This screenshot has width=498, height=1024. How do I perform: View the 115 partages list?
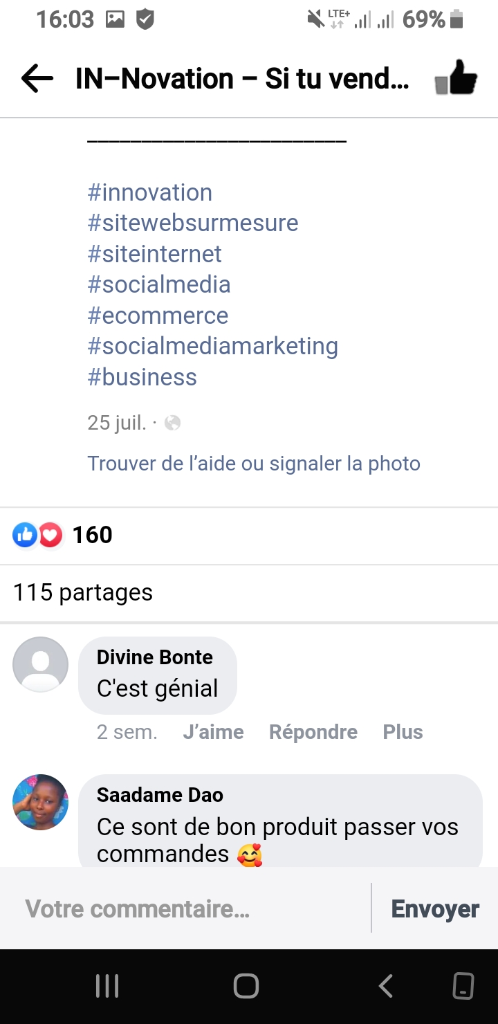pyautogui.click(x=83, y=592)
